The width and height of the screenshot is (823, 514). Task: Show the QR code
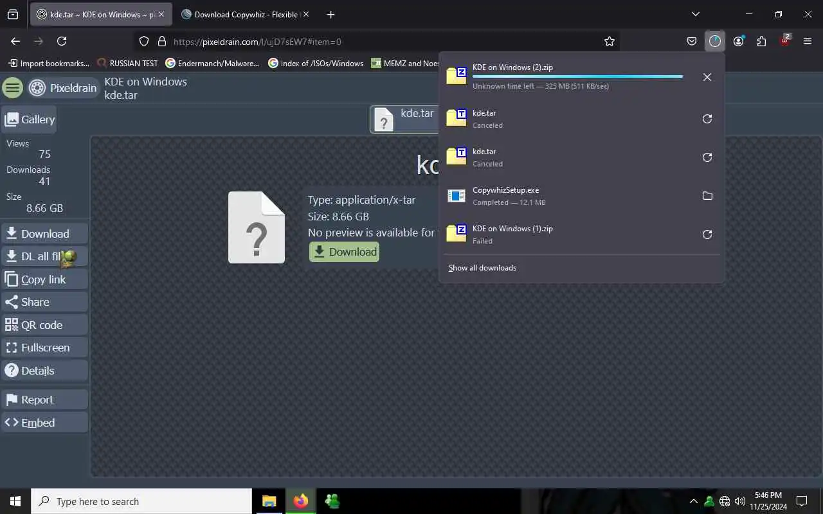coord(44,325)
